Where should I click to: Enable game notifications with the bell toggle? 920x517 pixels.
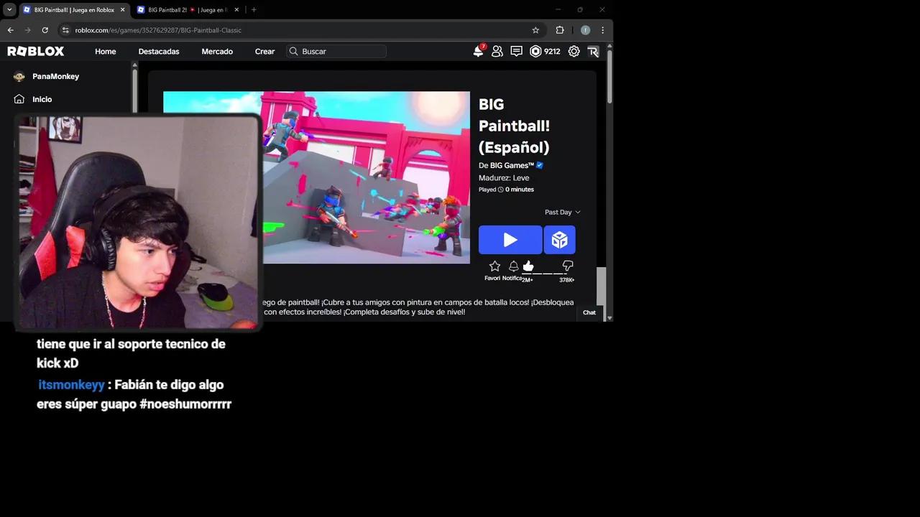(x=513, y=266)
